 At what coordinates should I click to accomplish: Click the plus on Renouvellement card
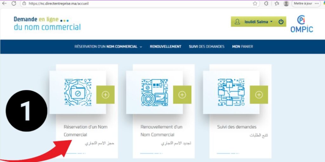point(182,95)
